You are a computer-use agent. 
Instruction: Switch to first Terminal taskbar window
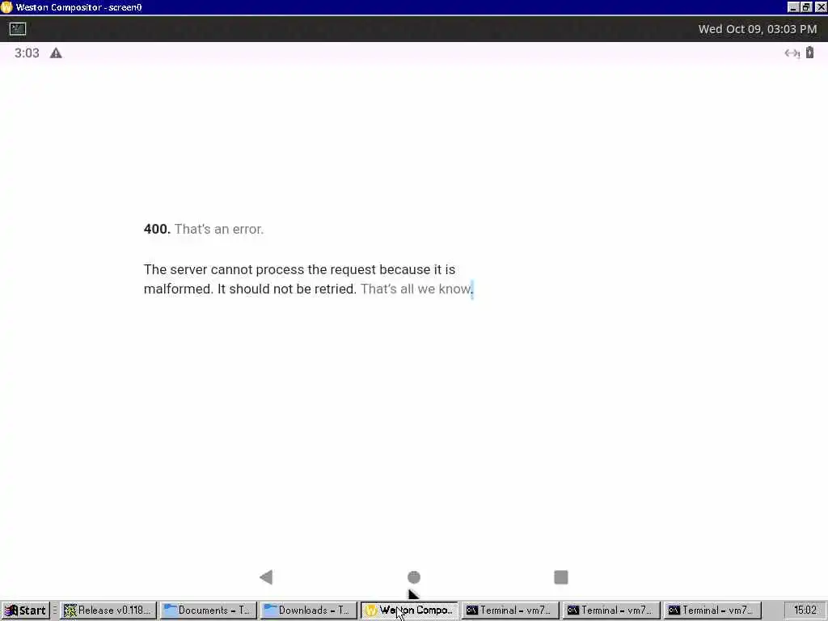[510, 610]
